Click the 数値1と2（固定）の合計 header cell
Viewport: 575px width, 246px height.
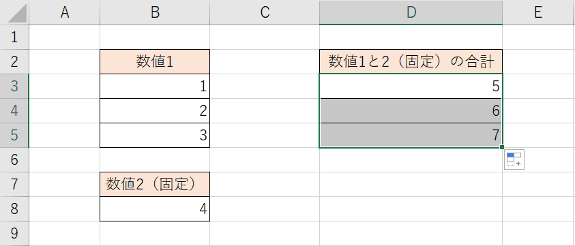[x=411, y=61]
